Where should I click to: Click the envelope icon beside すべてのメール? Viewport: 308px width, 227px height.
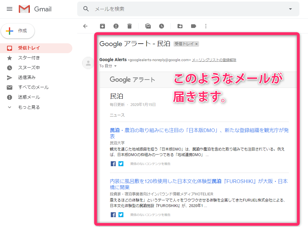[x=10, y=88]
